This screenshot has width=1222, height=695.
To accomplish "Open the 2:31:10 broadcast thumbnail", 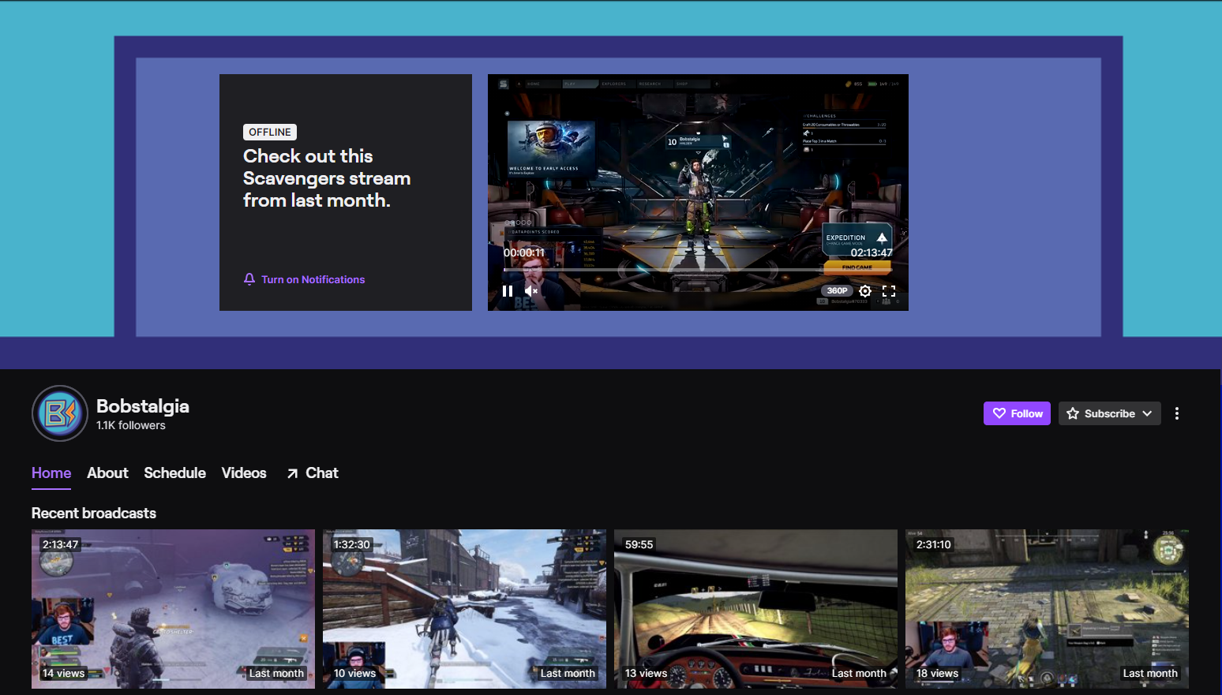I will pyautogui.click(x=1047, y=608).
